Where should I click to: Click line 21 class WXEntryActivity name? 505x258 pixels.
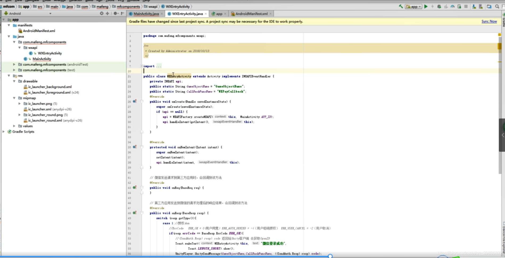(179, 76)
